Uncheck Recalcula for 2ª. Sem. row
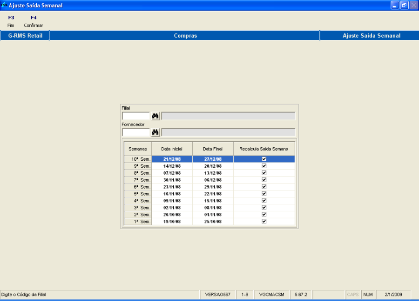Viewport: 419px width, 301px height. click(264, 214)
